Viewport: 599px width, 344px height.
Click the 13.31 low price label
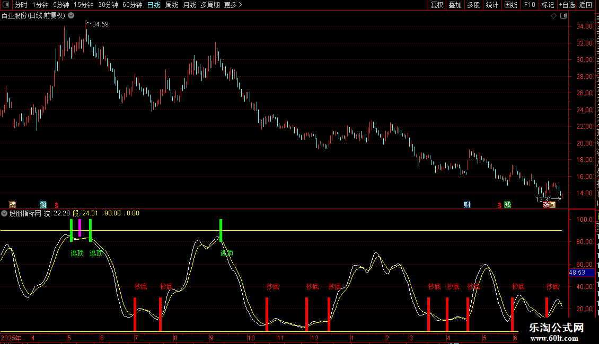click(543, 199)
